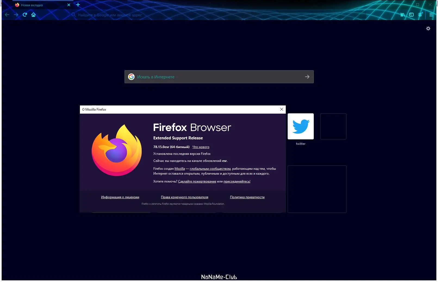Open the new tab page settings gear
Image resolution: width=438 pixels, height=282 pixels.
(x=428, y=28)
